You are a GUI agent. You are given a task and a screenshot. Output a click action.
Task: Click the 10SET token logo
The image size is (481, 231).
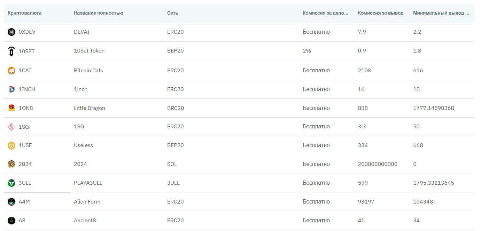(x=11, y=51)
